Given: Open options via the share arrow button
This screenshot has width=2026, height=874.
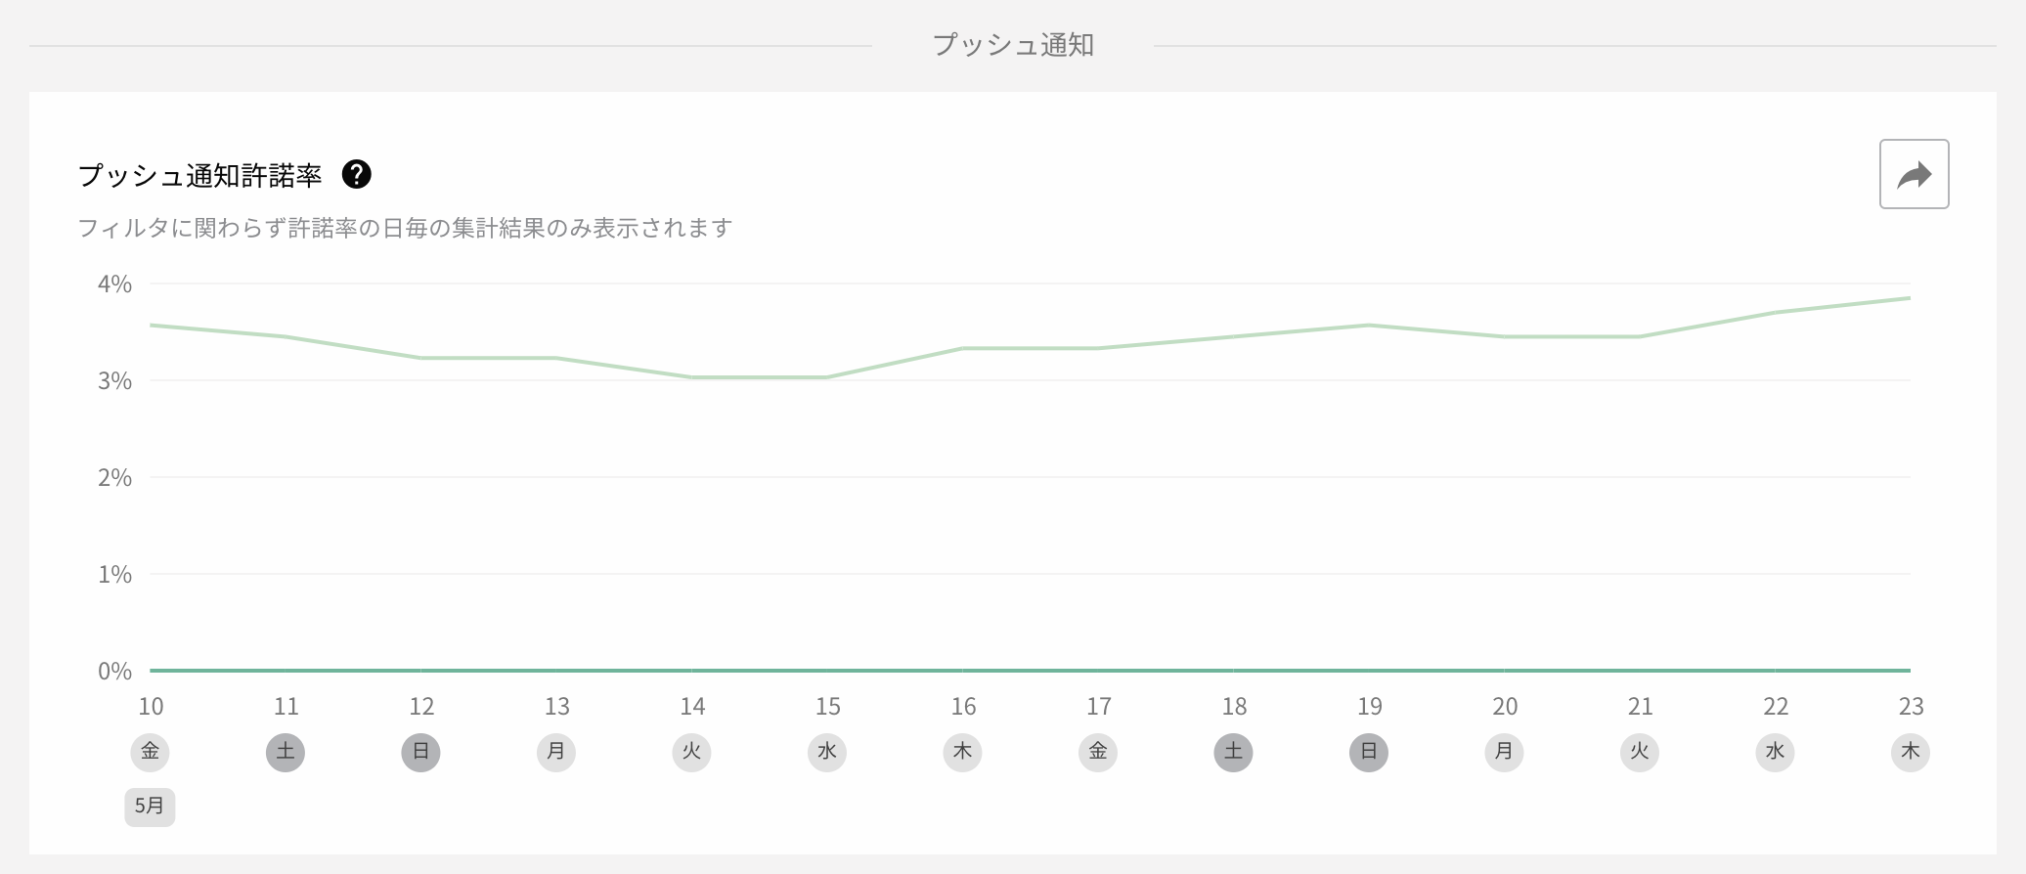Looking at the screenshot, I should [1913, 173].
